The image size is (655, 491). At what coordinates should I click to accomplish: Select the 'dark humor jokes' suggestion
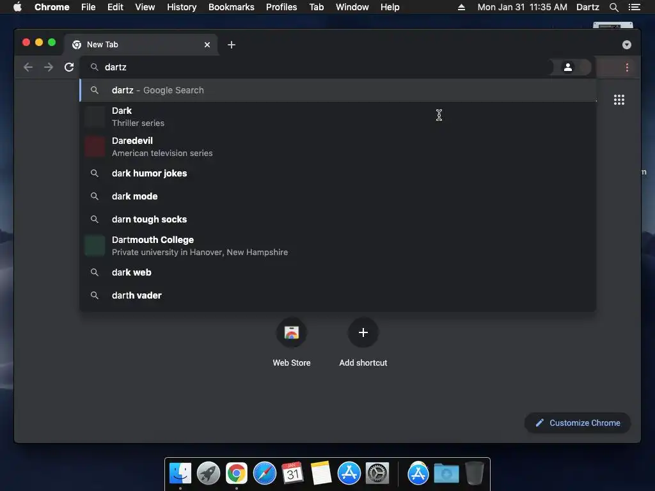pos(338,173)
